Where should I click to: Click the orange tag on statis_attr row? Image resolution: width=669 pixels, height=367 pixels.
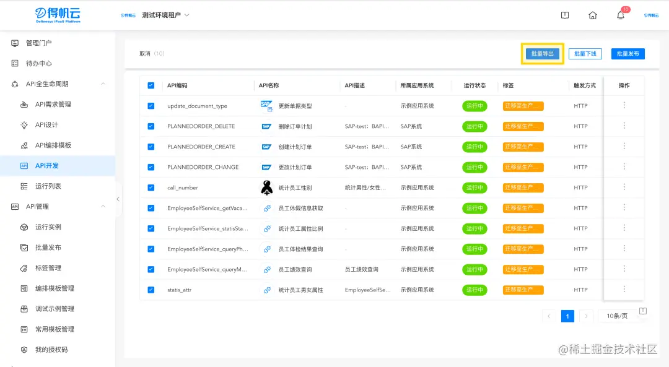pyautogui.click(x=523, y=290)
